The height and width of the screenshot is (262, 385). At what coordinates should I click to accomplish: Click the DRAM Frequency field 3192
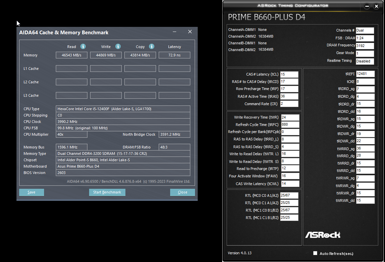pos(365,46)
